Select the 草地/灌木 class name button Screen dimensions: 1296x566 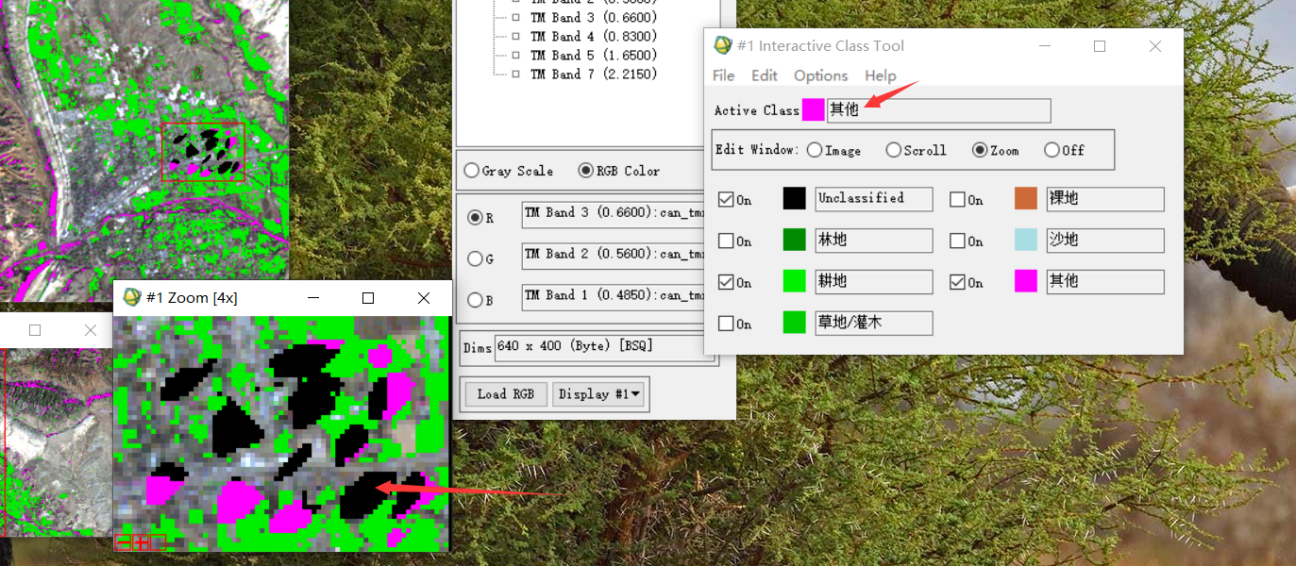(874, 323)
